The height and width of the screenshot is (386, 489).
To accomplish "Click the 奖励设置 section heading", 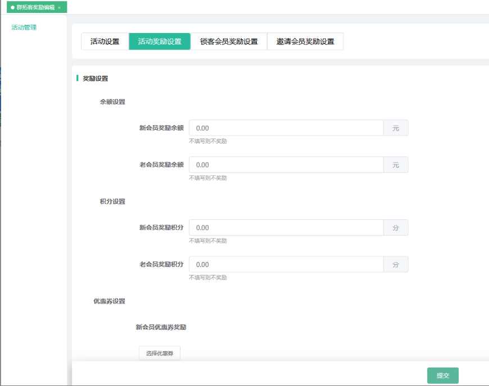I will 96,79.
